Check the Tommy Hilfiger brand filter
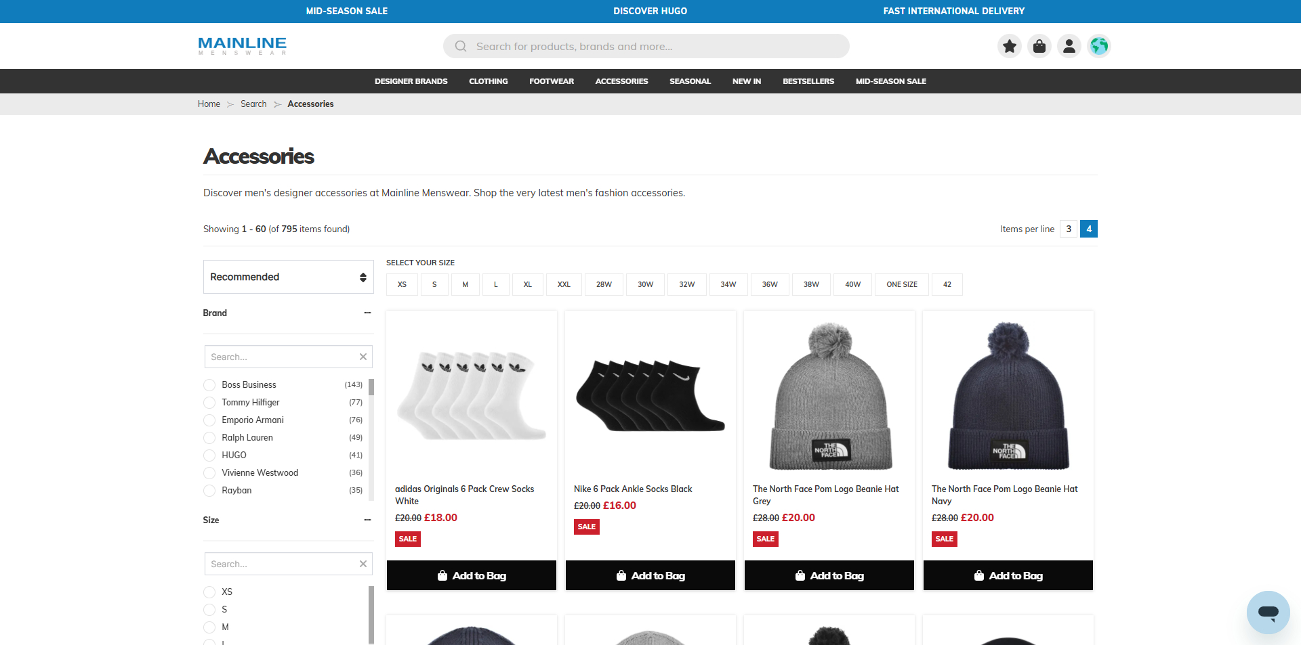1301x645 pixels. tap(209, 403)
